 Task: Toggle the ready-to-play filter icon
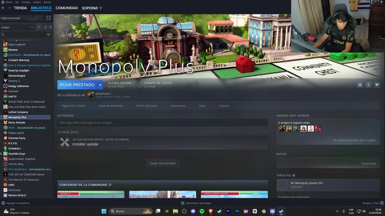(50, 27)
